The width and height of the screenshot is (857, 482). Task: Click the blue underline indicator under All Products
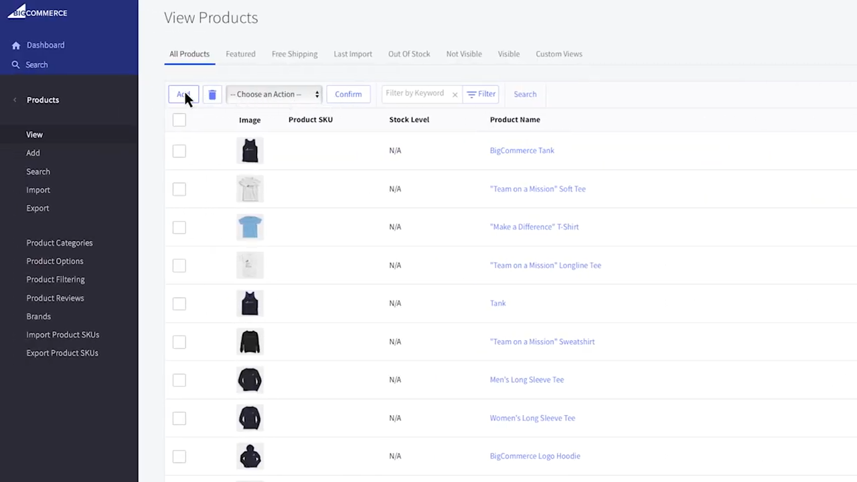[189, 65]
